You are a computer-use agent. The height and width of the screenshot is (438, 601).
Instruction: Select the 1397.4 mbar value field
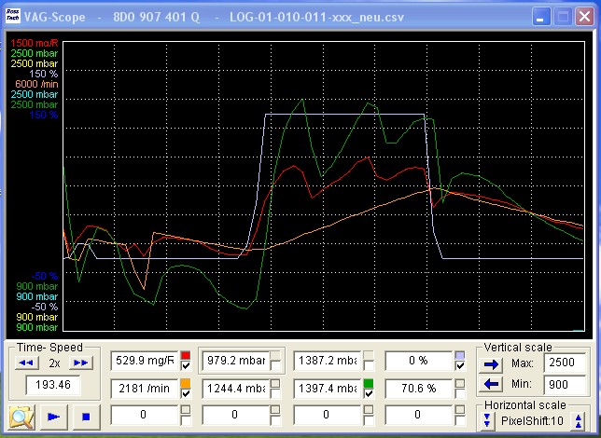328,389
